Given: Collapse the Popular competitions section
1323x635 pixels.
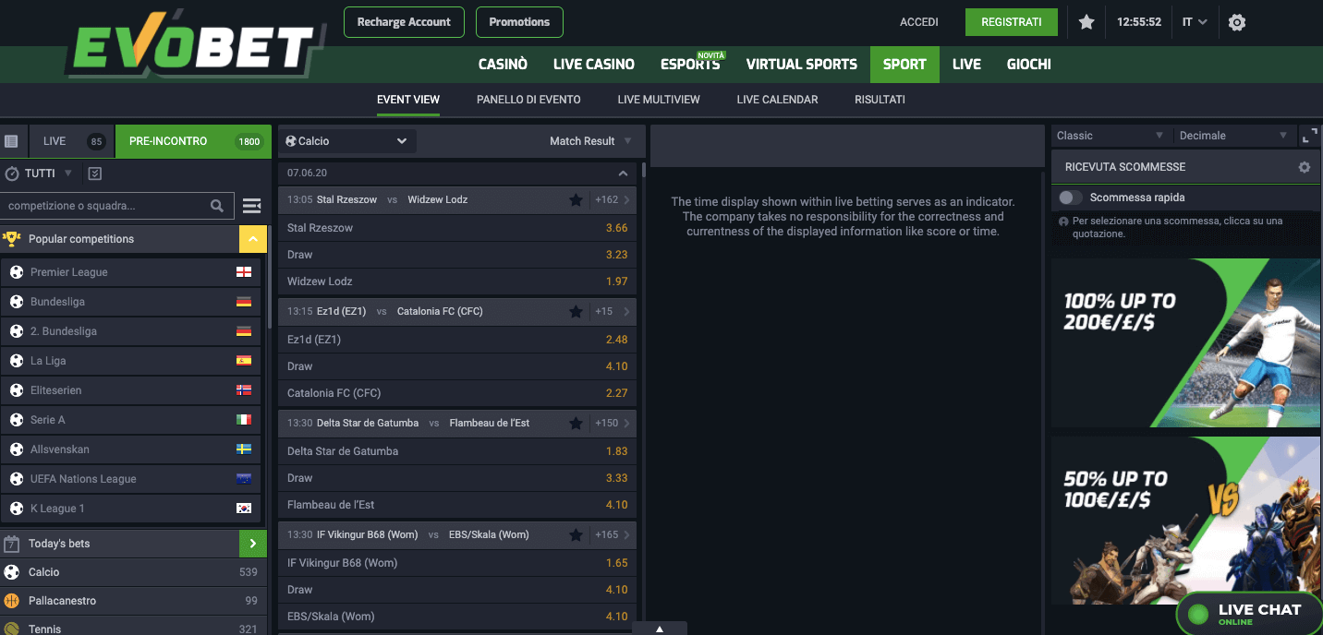Looking at the screenshot, I should (x=253, y=239).
